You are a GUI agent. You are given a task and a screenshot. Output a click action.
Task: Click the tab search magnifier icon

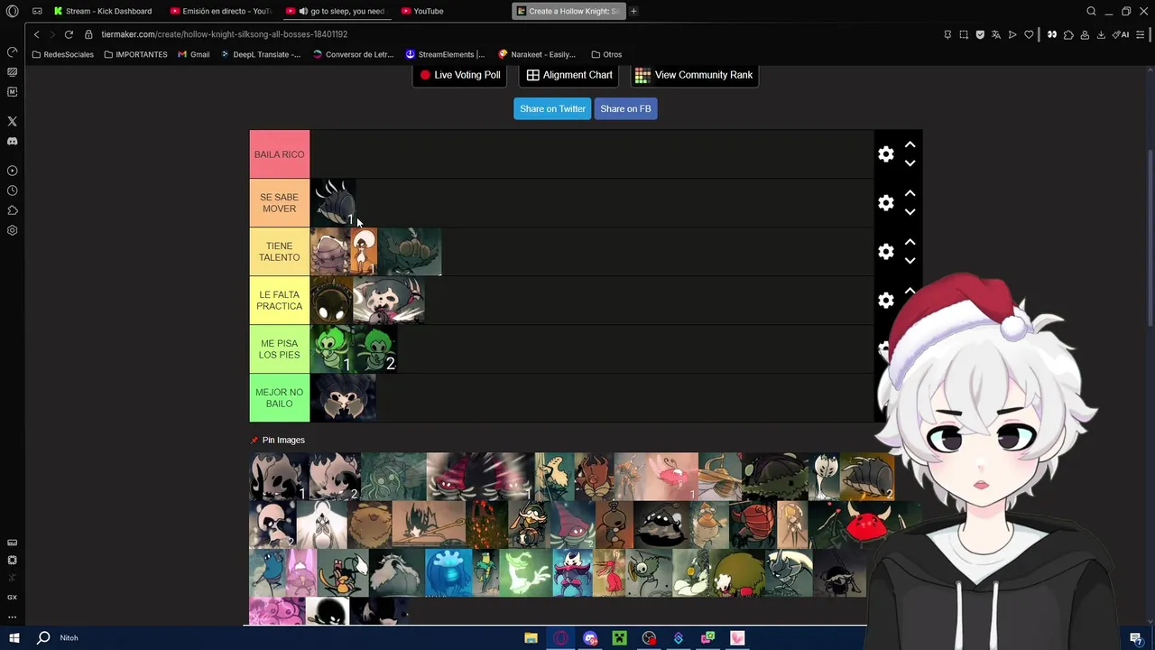pos(1091,11)
